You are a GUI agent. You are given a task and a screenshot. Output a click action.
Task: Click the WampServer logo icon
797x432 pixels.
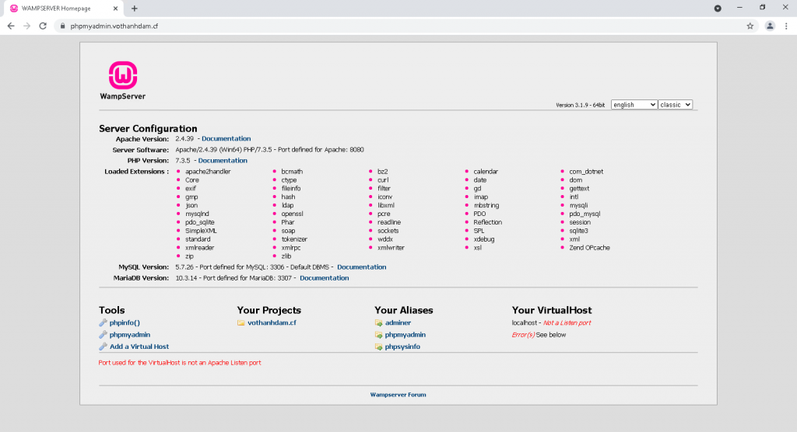pos(123,76)
